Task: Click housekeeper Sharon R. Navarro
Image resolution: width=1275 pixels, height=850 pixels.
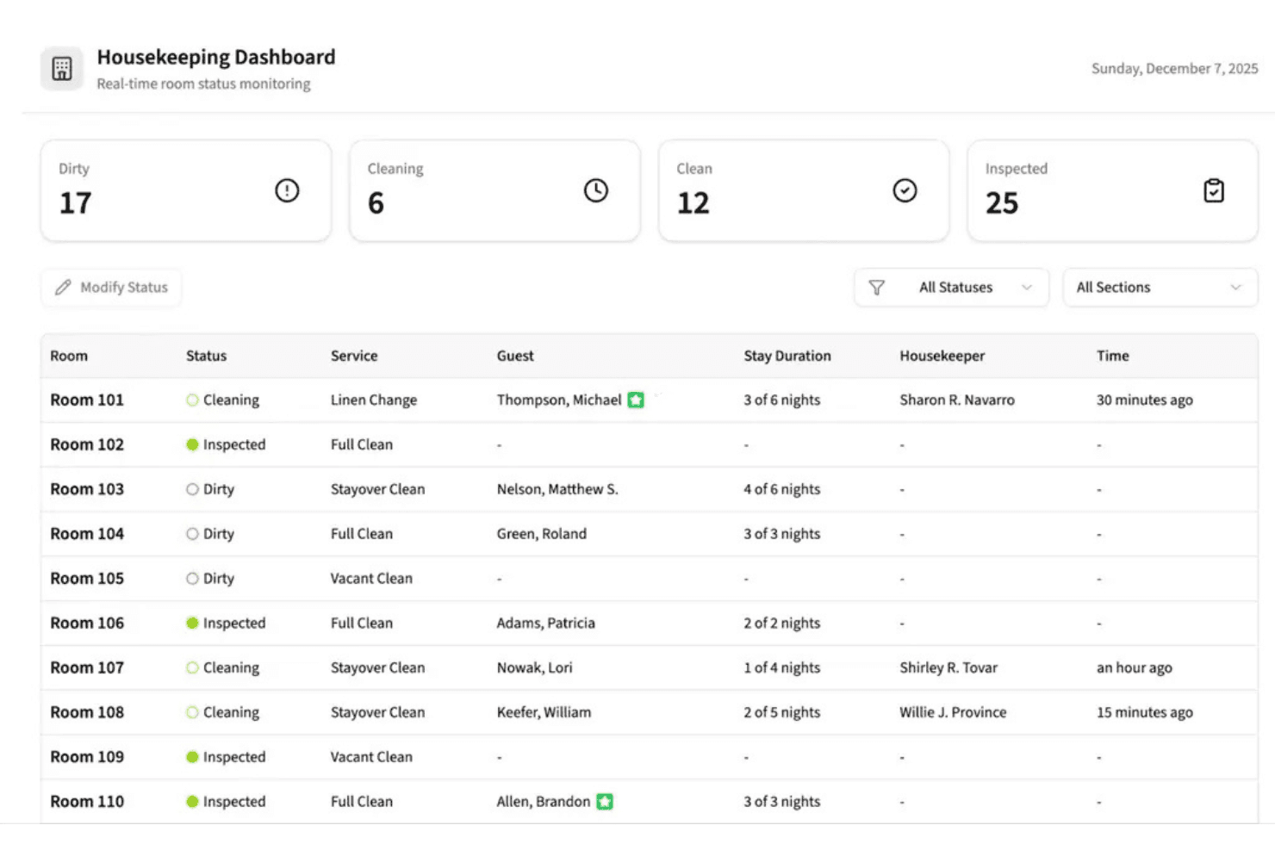Action: (x=957, y=400)
